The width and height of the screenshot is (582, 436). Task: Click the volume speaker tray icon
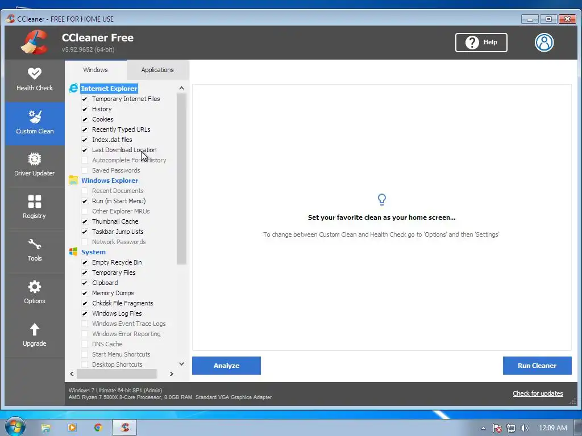pos(524,428)
